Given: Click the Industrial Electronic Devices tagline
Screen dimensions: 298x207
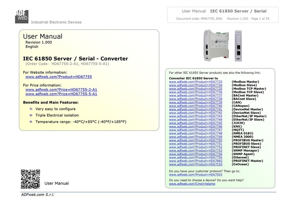Looking at the screenshot, I should tap(56, 22).
